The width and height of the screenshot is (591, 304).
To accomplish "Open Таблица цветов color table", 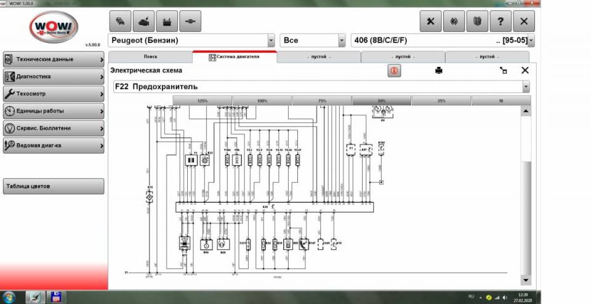I will pyautogui.click(x=53, y=186).
